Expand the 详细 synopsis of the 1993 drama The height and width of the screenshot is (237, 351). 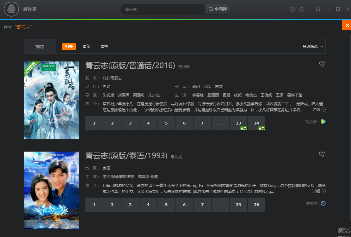pos(317,191)
